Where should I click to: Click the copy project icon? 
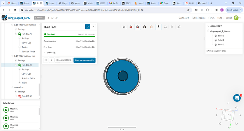(x=52, y=18)
